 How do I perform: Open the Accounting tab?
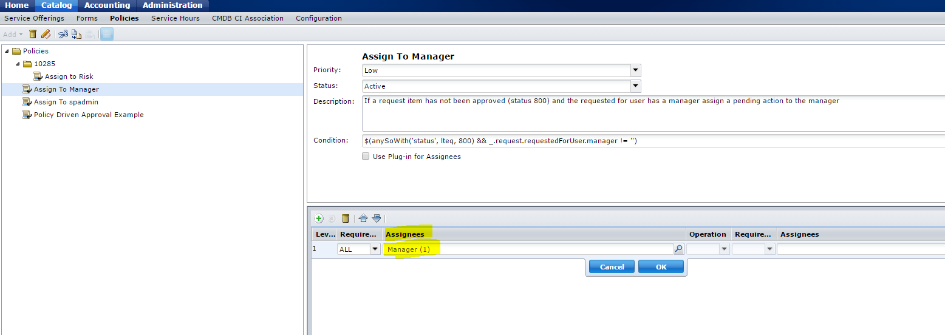pos(107,5)
